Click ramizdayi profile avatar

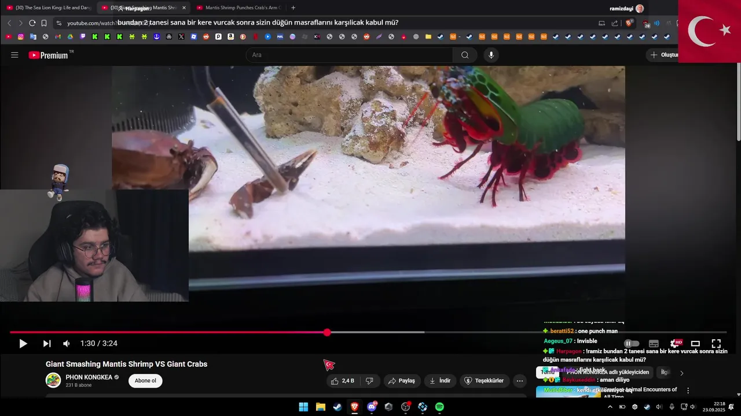[640, 9]
